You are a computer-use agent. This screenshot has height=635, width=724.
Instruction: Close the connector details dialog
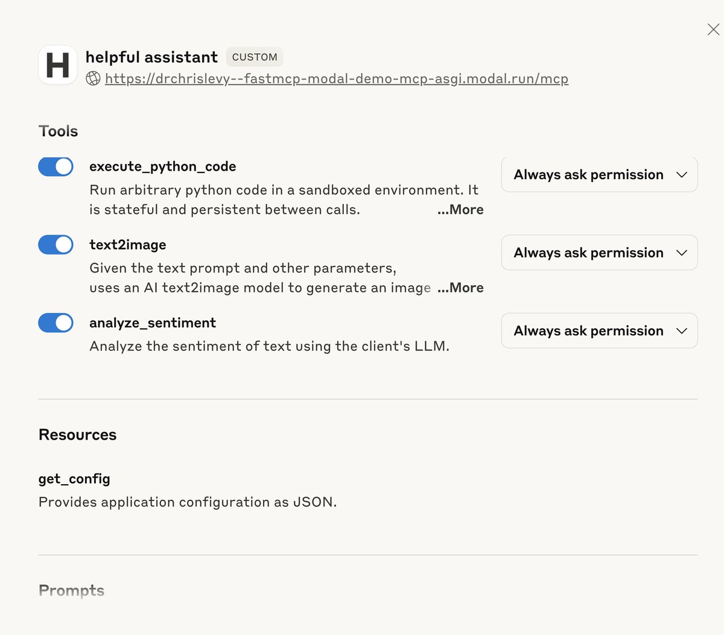coord(713,30)
